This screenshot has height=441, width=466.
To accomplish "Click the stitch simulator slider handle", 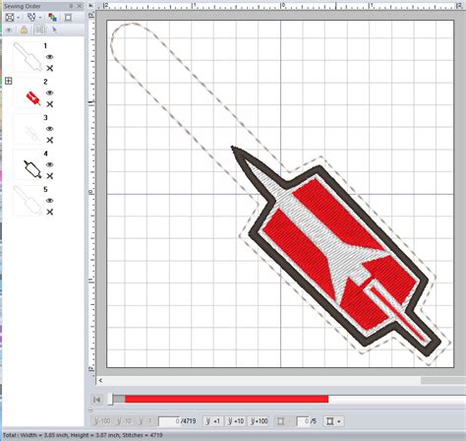I will (x=110, y=400).
